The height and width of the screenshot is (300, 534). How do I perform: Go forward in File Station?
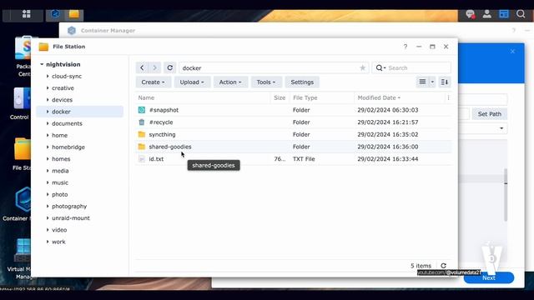point(154,67)
